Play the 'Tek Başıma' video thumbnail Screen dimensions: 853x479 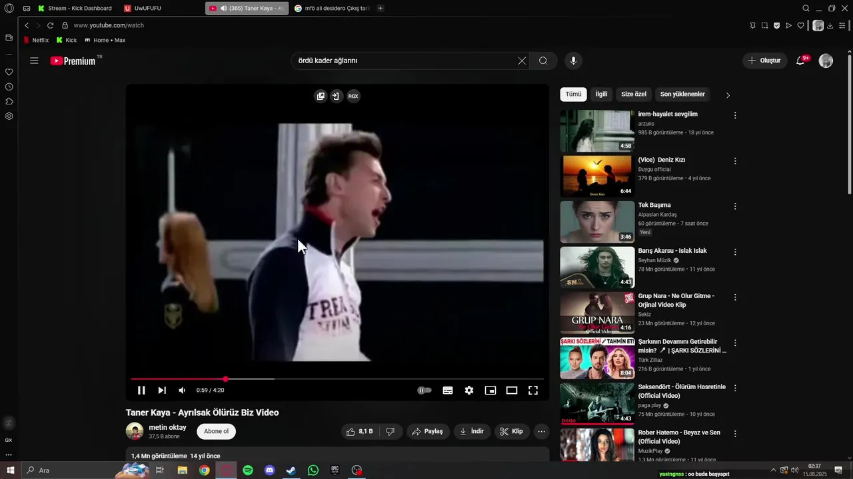597,222
